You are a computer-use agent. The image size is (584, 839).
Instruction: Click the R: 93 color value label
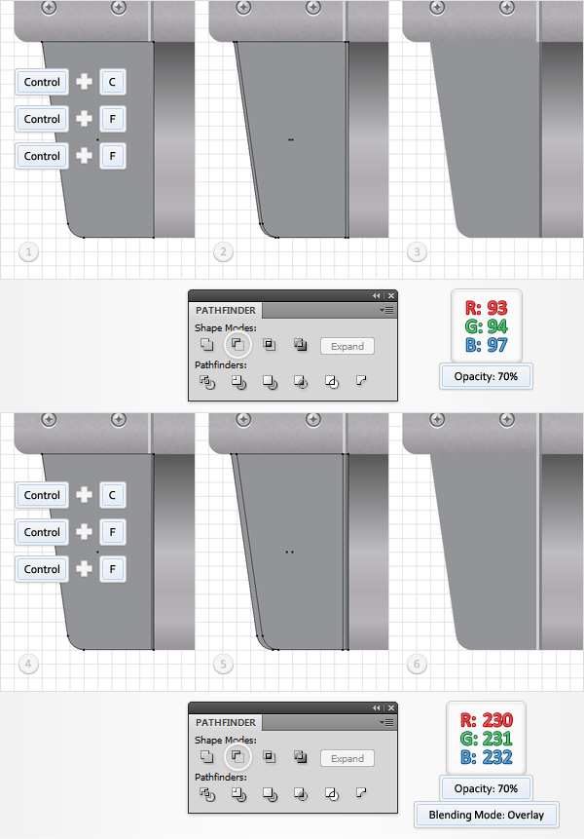pyautogui.click(x=487, y=308)
